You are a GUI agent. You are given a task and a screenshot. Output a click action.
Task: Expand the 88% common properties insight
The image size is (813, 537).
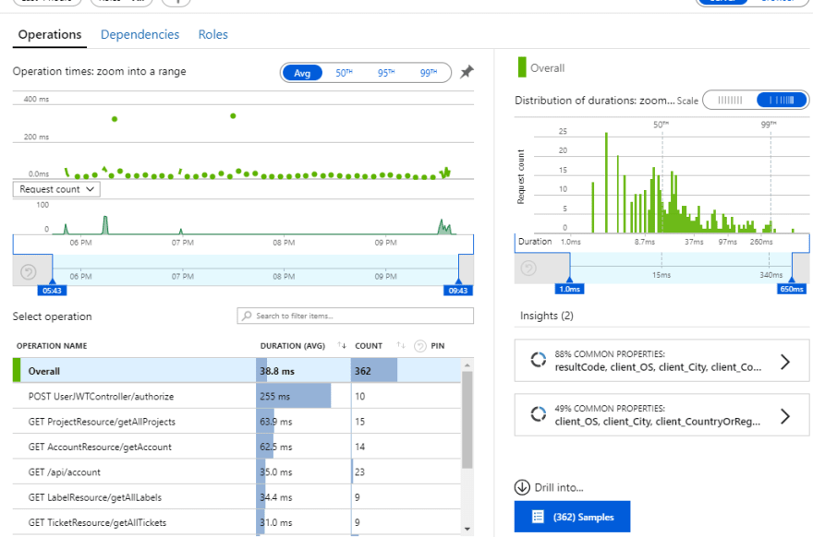coord(785,362)
